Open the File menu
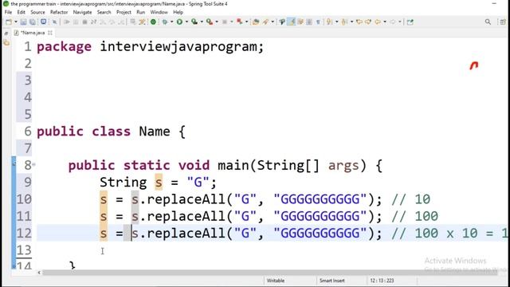 (8, 12)
